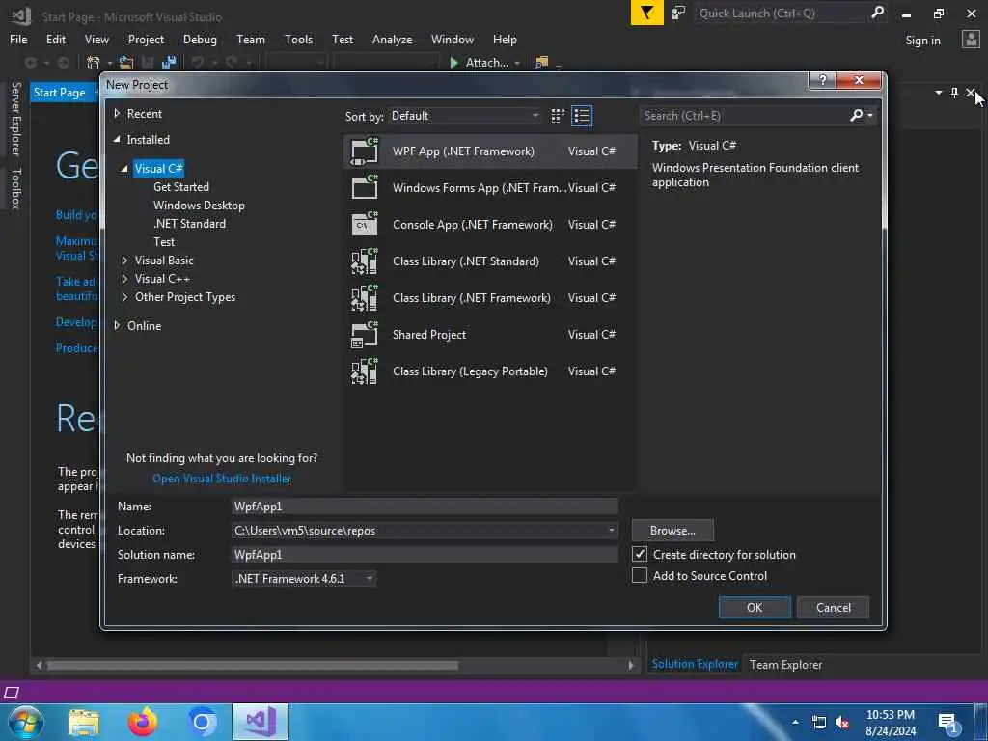This screenshot has width=988, height=741.
Task: Launch Firefox from the taskbar
Action: [143, 722]
